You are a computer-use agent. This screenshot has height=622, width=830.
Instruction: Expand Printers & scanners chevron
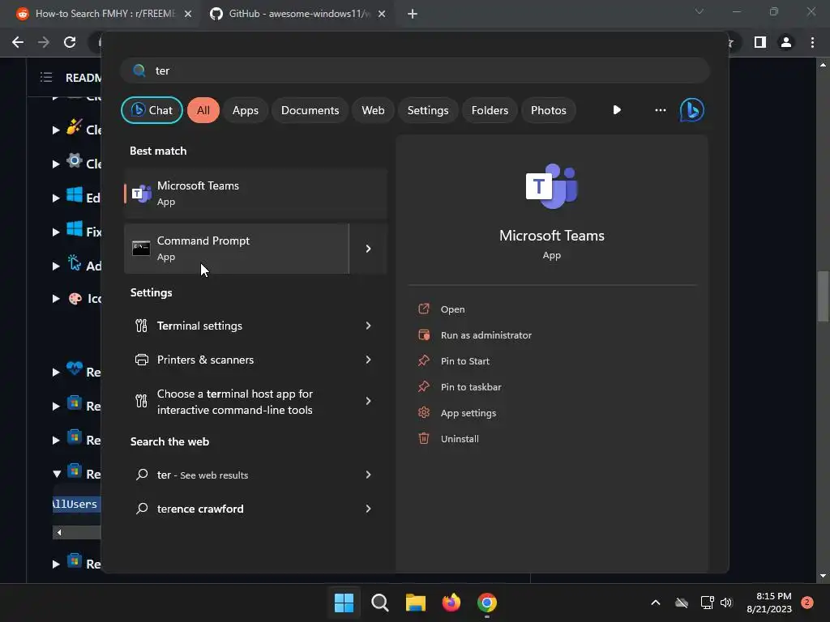point(369,360)
